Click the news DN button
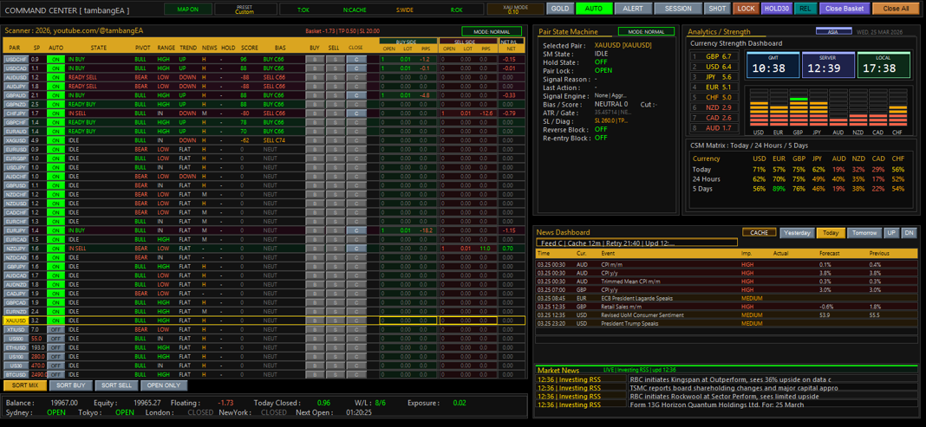Screen dimensions: 926x427 click(x=910, y=233)
